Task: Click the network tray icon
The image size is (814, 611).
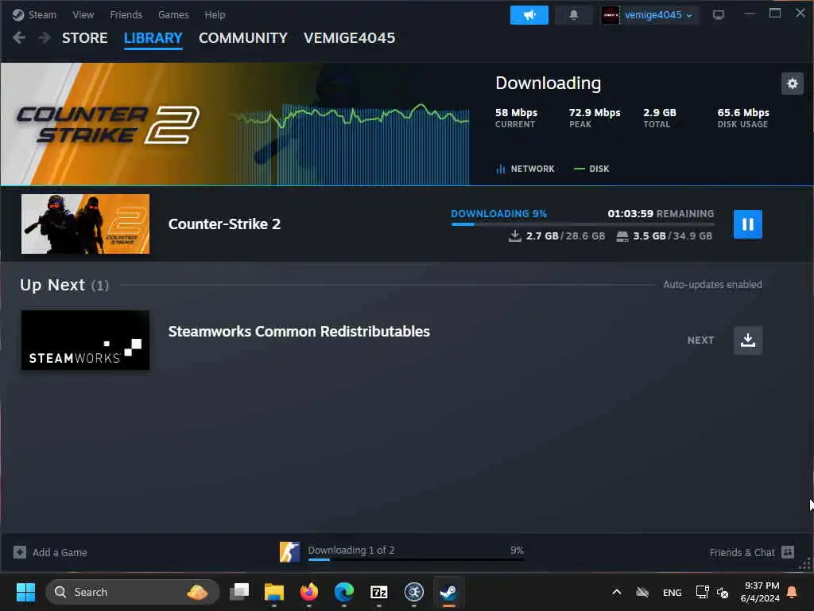Action: (x=702, y=592)
